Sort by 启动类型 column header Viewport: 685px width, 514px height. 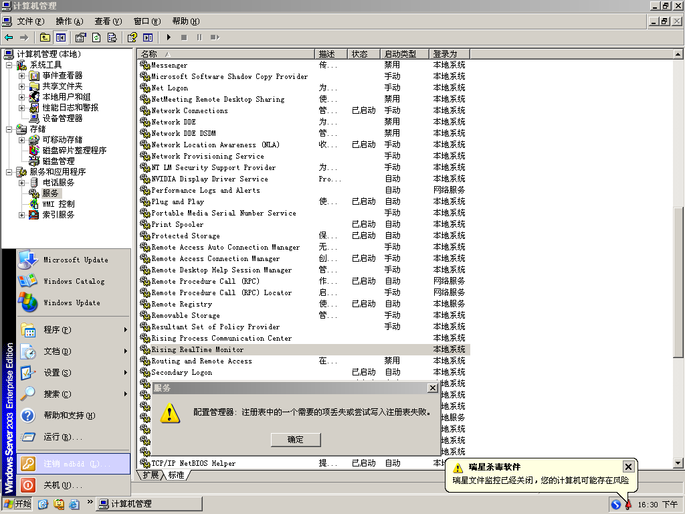pyautogui.click(x=405, y=54)
